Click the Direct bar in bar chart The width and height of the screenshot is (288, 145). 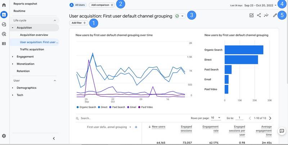click(241, 60)
